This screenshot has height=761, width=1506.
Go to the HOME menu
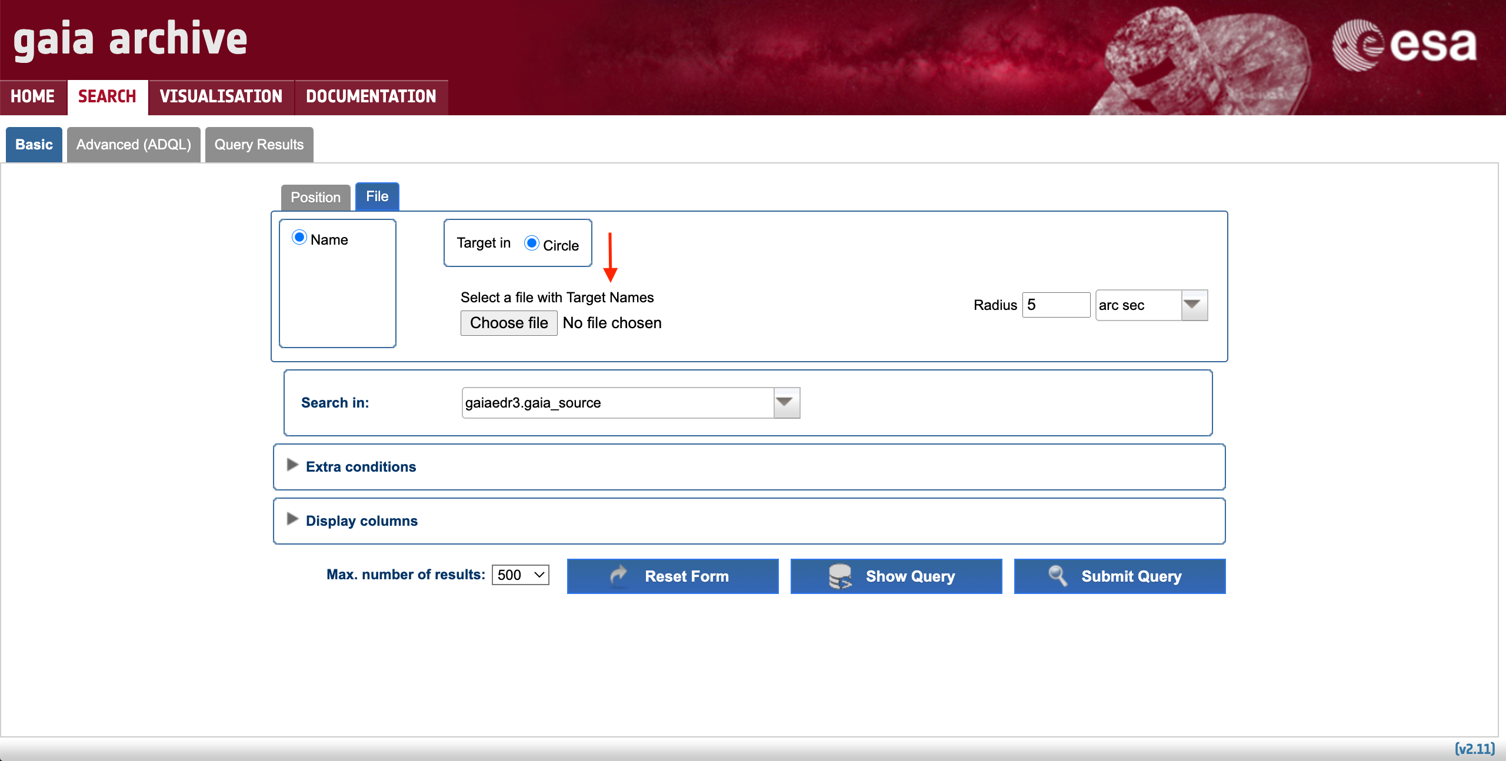(x=33, y=96)
